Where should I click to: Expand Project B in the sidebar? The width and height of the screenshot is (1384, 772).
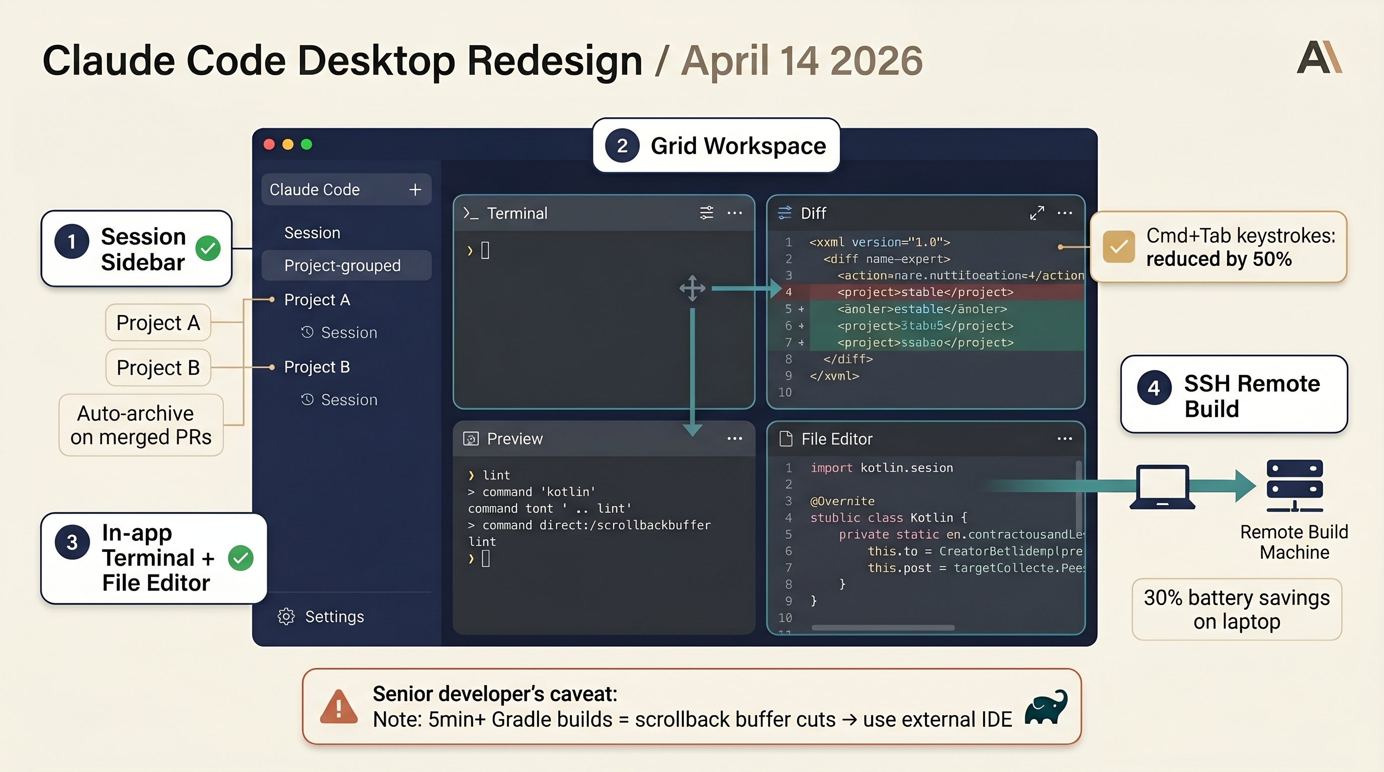317,367
